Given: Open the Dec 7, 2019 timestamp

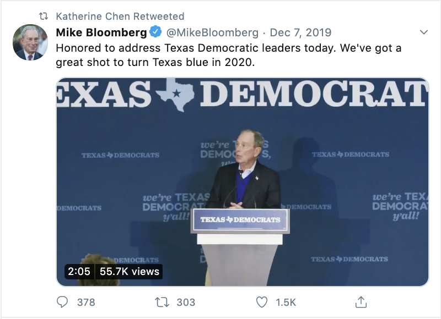Looking at the screenshot, I should 300,32.
